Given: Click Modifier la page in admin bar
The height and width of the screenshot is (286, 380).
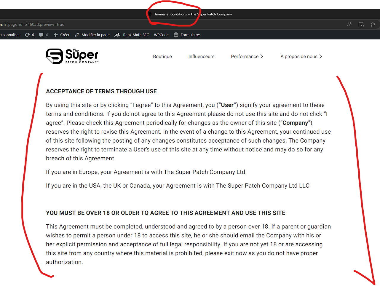Looking at the screenshot, I should pyautogui.click(x=92, y=35).
